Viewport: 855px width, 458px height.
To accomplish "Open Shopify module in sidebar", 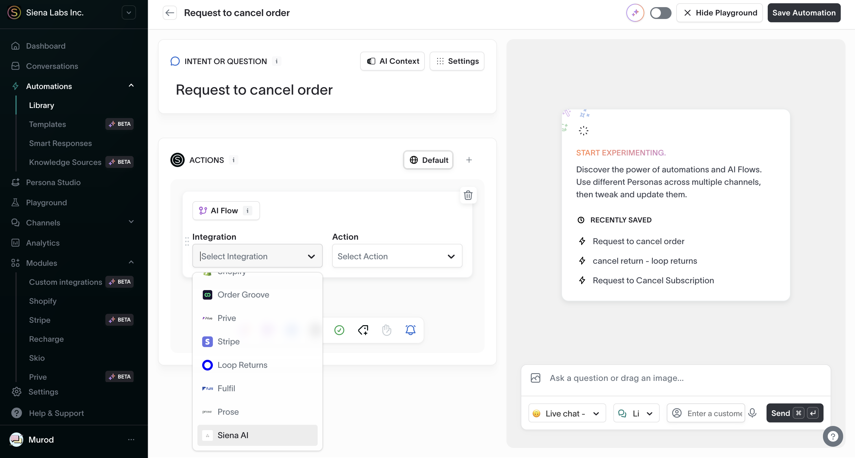I will click(x=42, y=301).
